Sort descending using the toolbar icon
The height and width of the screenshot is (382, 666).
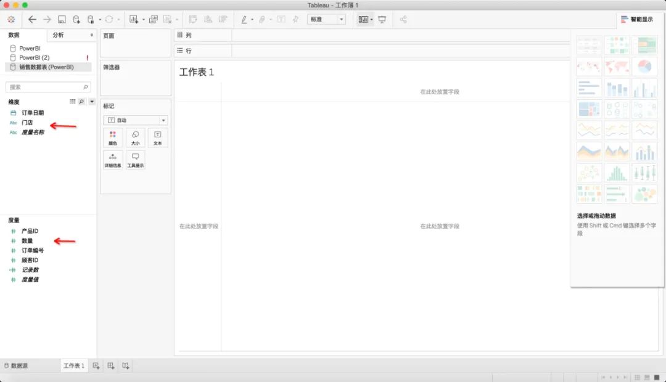(223, 20)
